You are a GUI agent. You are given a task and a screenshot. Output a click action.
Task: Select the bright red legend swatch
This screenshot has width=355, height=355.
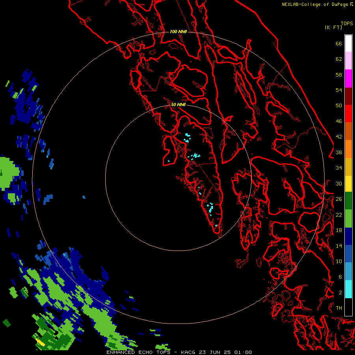coord(348,114)
